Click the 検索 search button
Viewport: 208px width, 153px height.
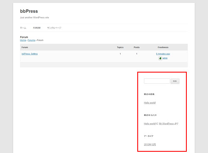[175, 81]
